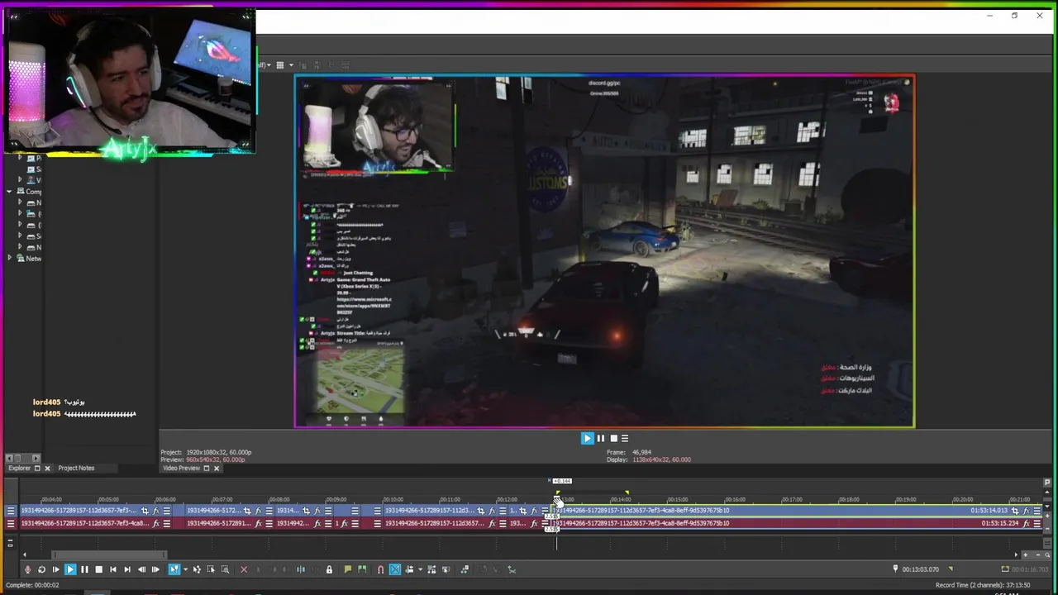Undock the Explorer panel with its float icon
The height and width of the screenshot is (595, 1058).
[37, 468]
